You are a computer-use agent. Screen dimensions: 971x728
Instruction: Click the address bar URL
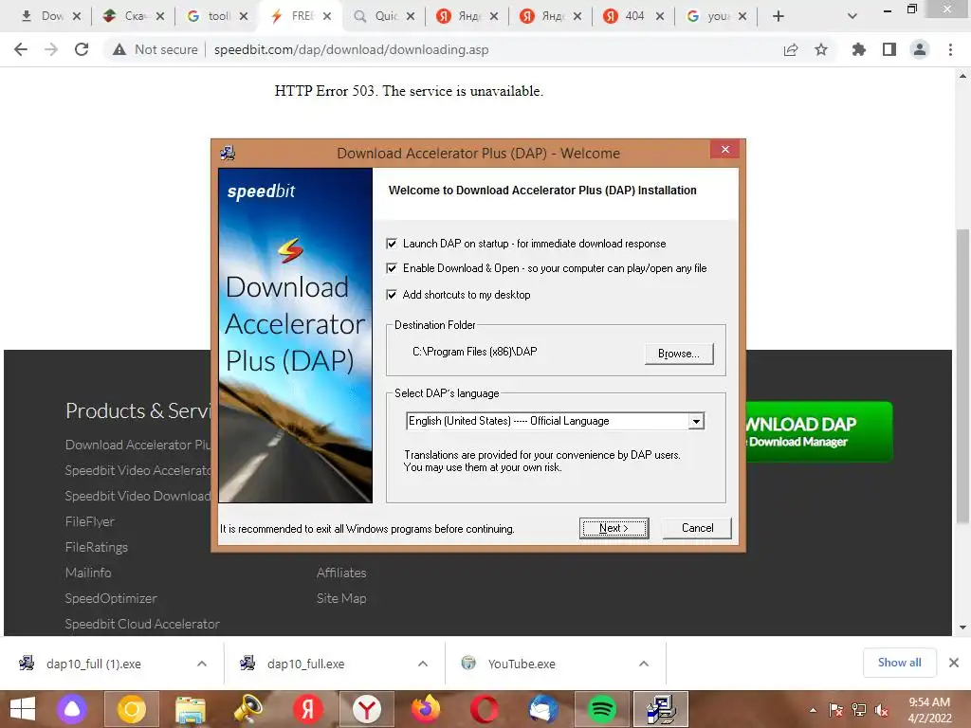351,49
